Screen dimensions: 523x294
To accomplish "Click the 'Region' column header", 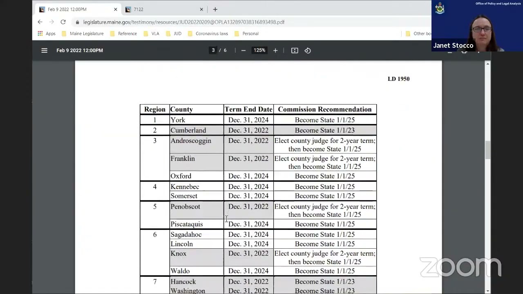I will pos(155,109).
